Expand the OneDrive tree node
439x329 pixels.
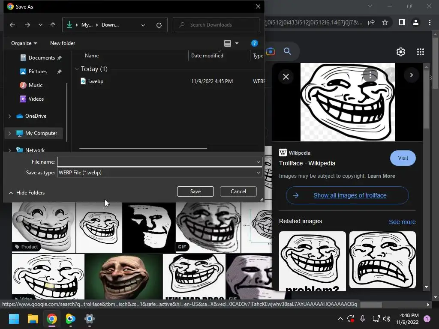[10, 116]
